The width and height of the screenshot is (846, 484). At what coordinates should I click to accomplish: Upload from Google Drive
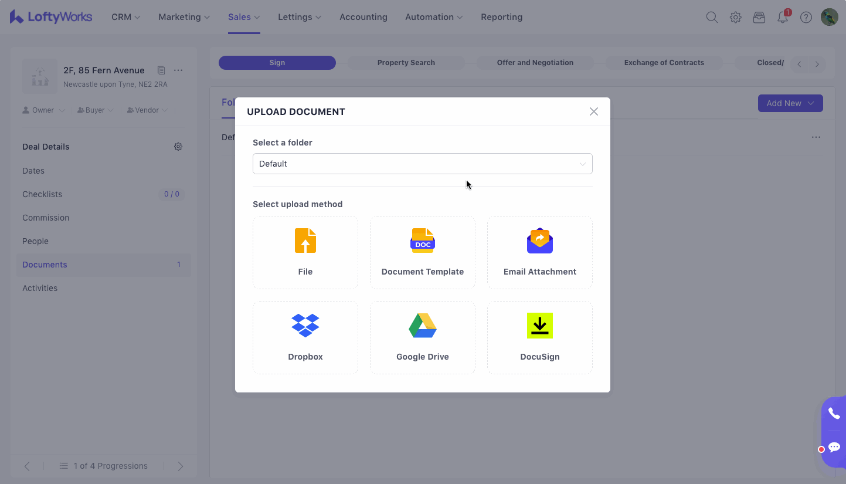422,337
